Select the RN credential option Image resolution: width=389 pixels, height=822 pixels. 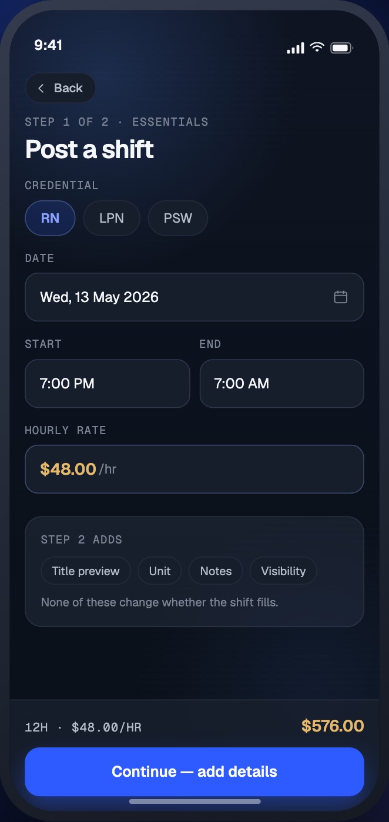coord(50,218)
